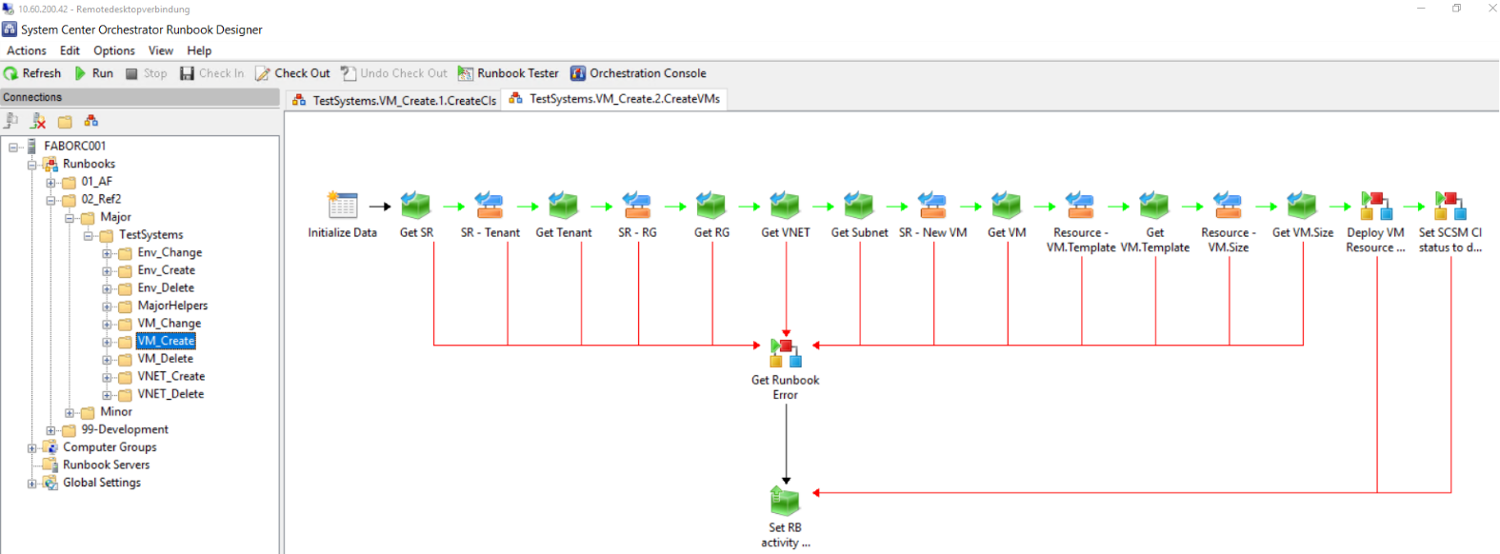
Task: Select the VM_Delete folder
Action: (x=165, y=359)
